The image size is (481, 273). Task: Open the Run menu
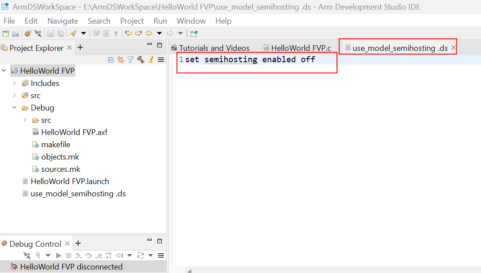point(160,21)
